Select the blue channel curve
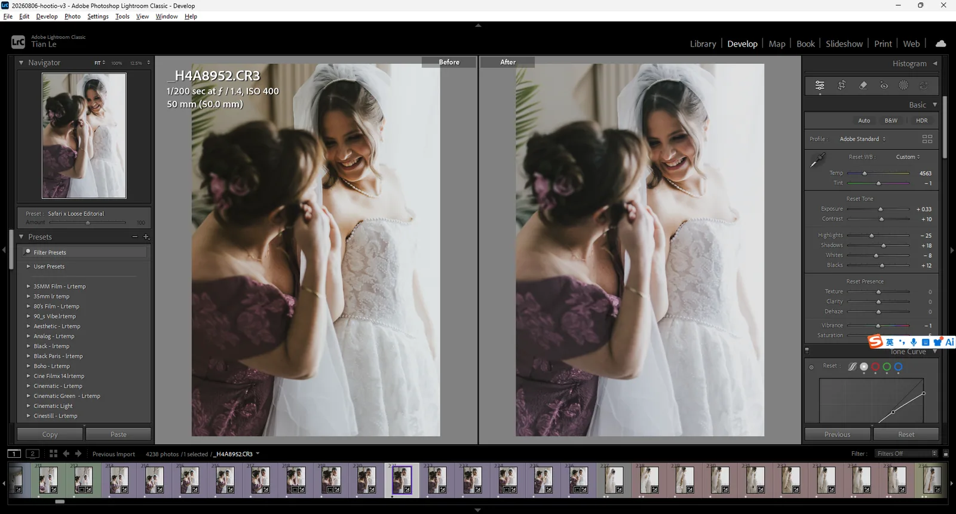 click(x=898, y=366)
